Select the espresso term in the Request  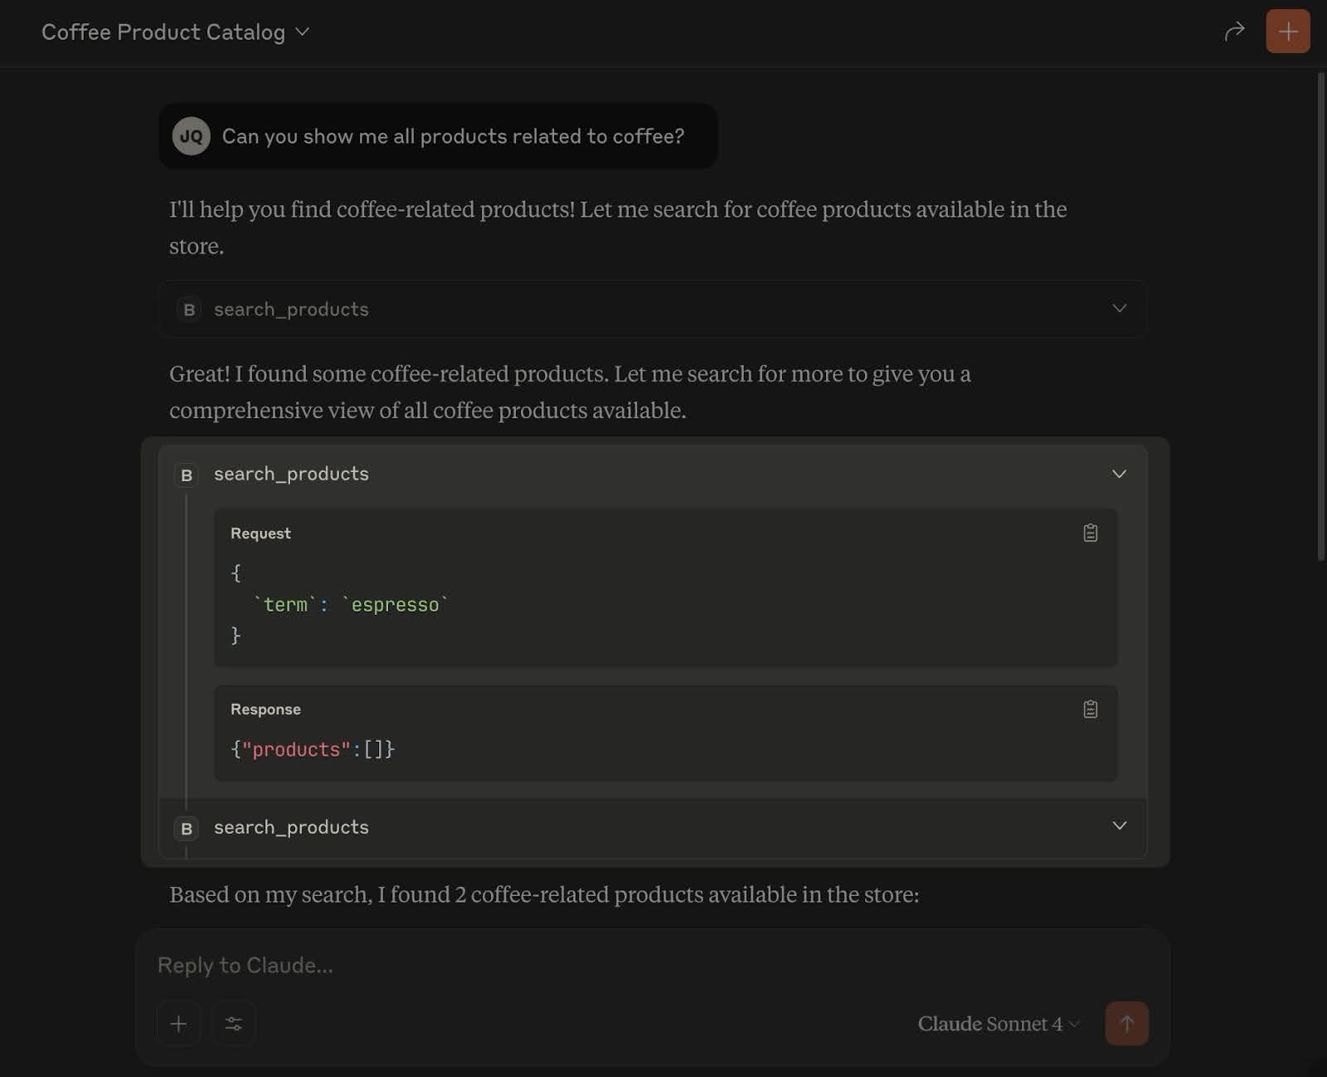pos(396,604)
